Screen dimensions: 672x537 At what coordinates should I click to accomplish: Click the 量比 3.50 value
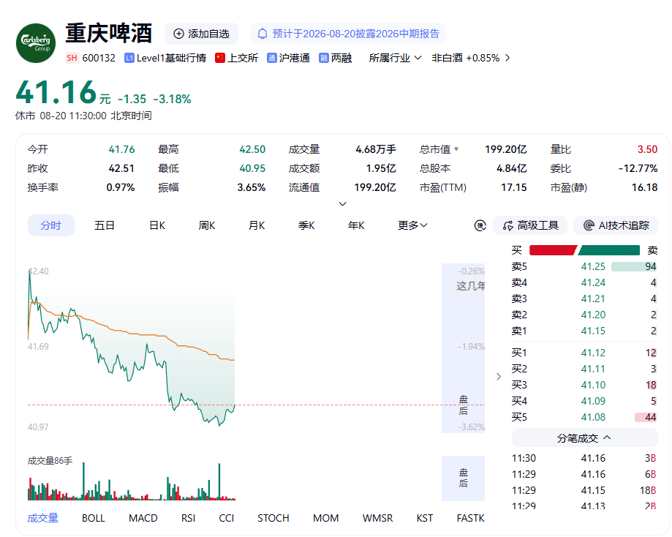pos(647,149)
